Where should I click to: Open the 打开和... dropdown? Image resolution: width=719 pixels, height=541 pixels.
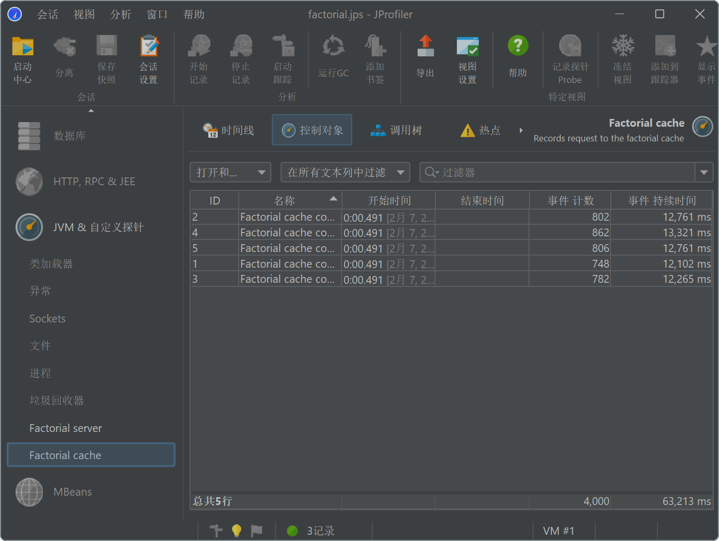click(230, 172)
